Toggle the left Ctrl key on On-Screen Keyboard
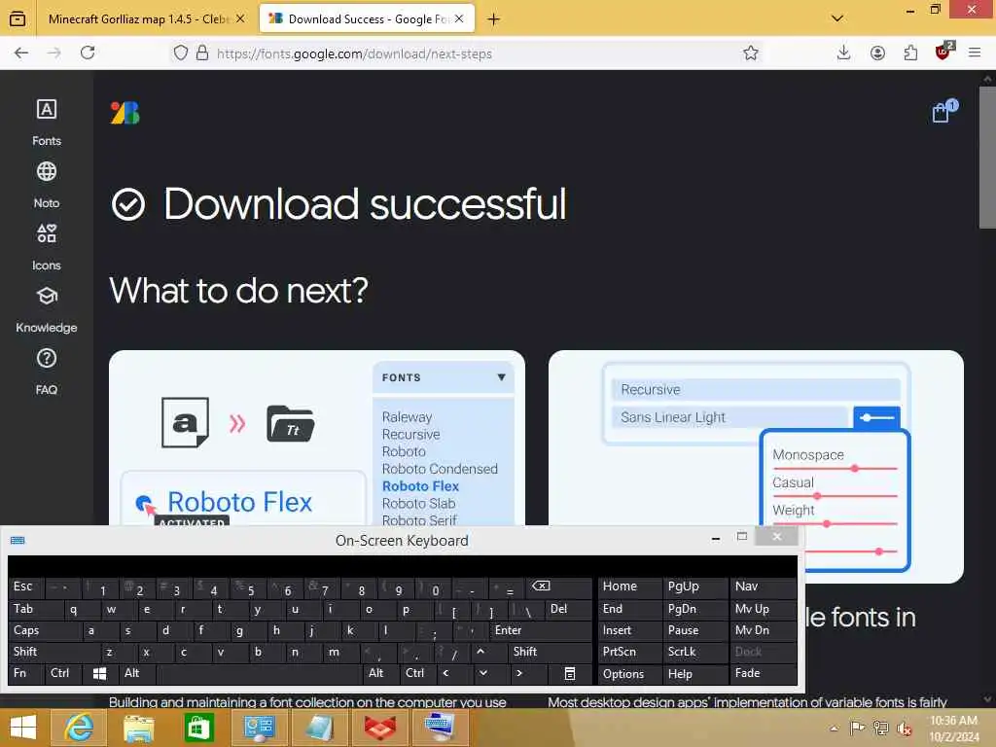This screenshot has height=747, width=996. tap(64, 673)
